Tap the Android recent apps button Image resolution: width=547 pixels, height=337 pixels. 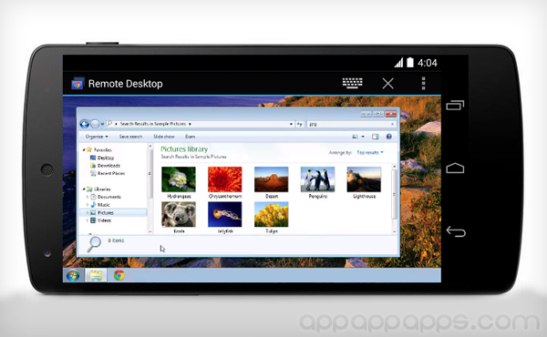coord(455,105)
